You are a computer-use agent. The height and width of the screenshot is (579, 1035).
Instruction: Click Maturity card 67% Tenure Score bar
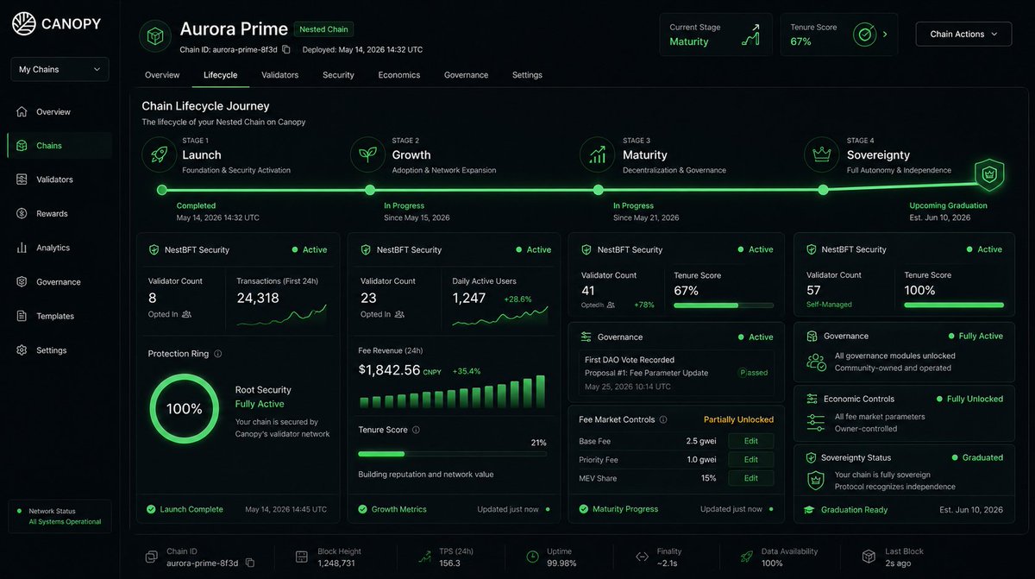coord(723,305)
